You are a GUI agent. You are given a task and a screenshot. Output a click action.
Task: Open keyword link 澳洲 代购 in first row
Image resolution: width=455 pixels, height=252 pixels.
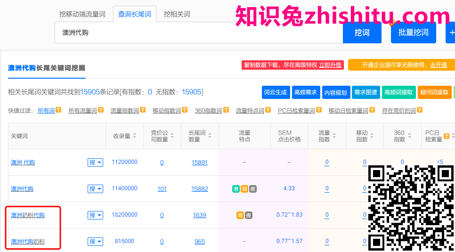[23, 163]
